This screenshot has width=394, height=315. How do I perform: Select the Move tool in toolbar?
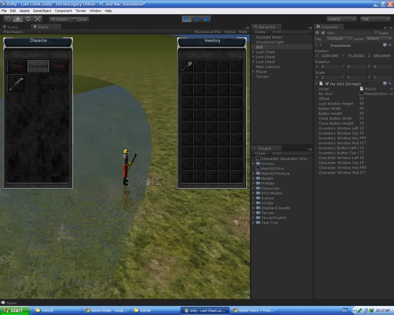[18, 19]
